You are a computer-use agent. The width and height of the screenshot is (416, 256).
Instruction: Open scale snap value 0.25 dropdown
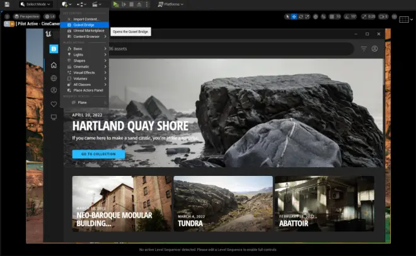pos(372,17)
